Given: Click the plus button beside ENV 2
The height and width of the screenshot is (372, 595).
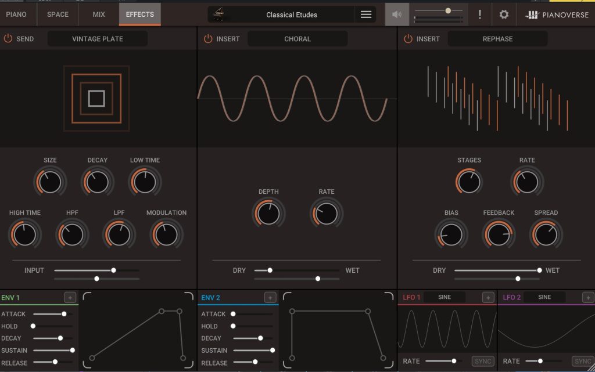Looking at the screenshot, I should tap(270, 298).
